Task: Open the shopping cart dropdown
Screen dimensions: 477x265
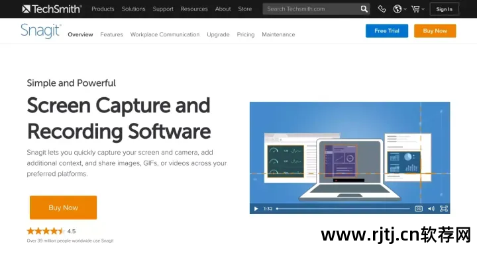Action: coord(417,9)
